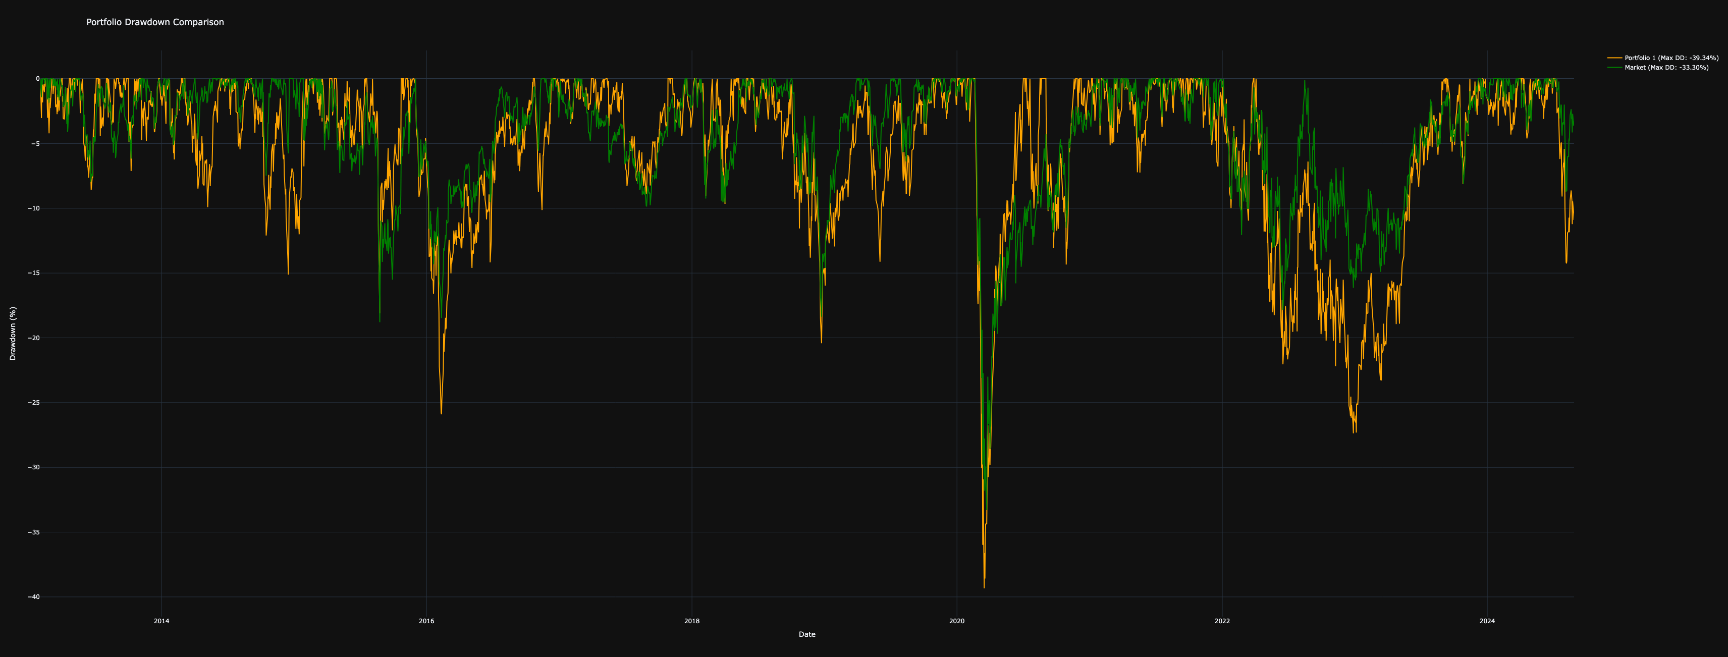Click the early-2016 orange trough near −26
Image resolution: width=1728 pixels, height=657 pixels.
[x=442, y=413]
